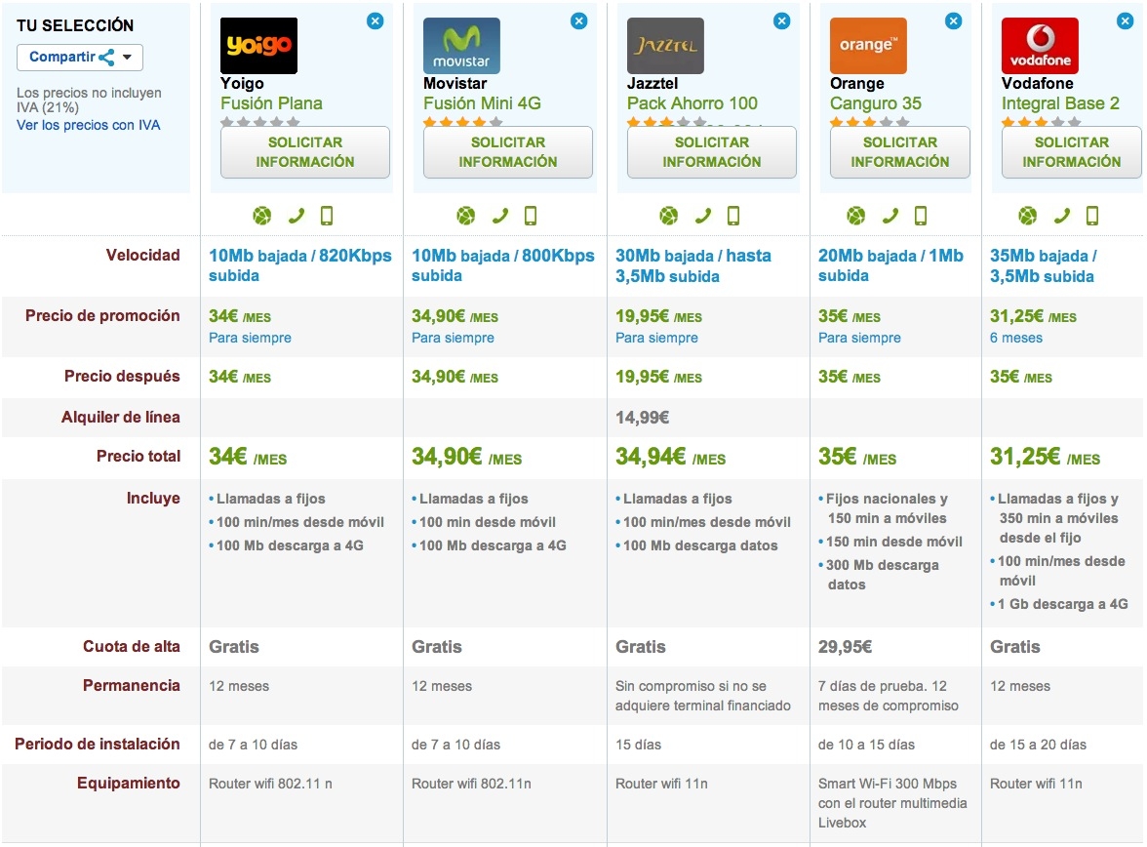Click Orange's star rating
The height and width of the screenshot is (847, 1147).
[x=870, y=122]
